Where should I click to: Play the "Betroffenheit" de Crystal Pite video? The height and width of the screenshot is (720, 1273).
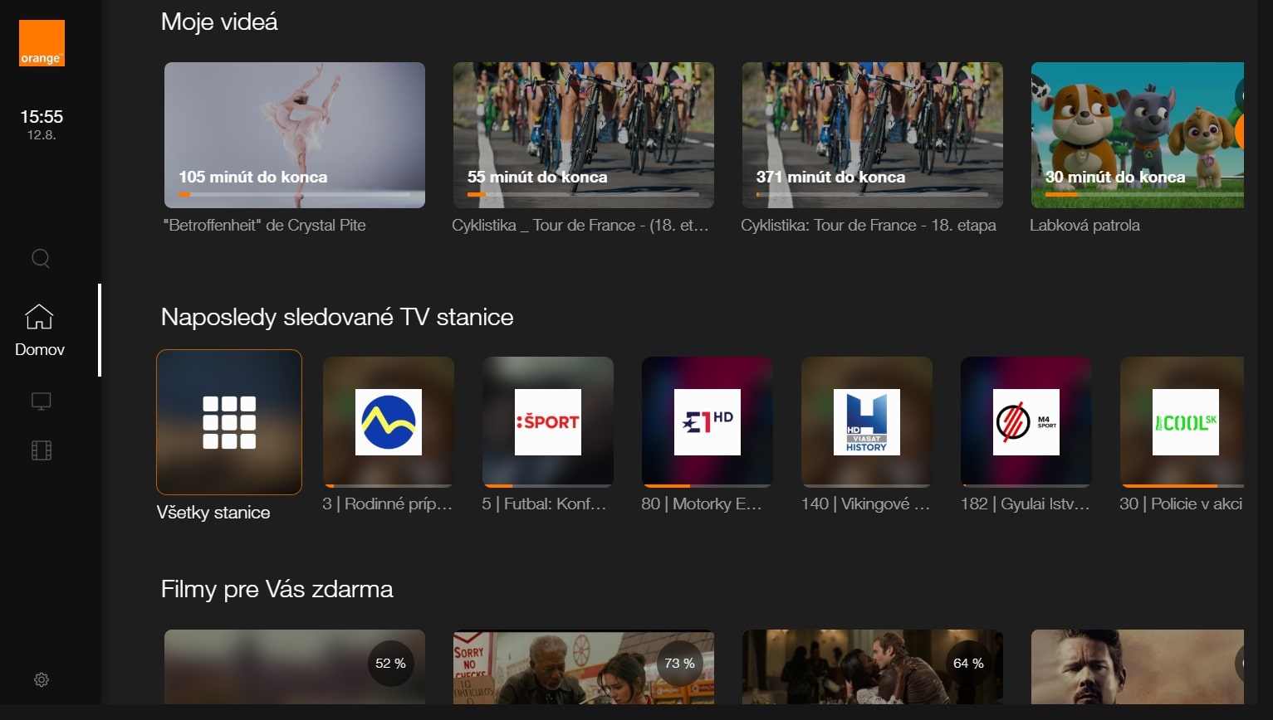294,134
